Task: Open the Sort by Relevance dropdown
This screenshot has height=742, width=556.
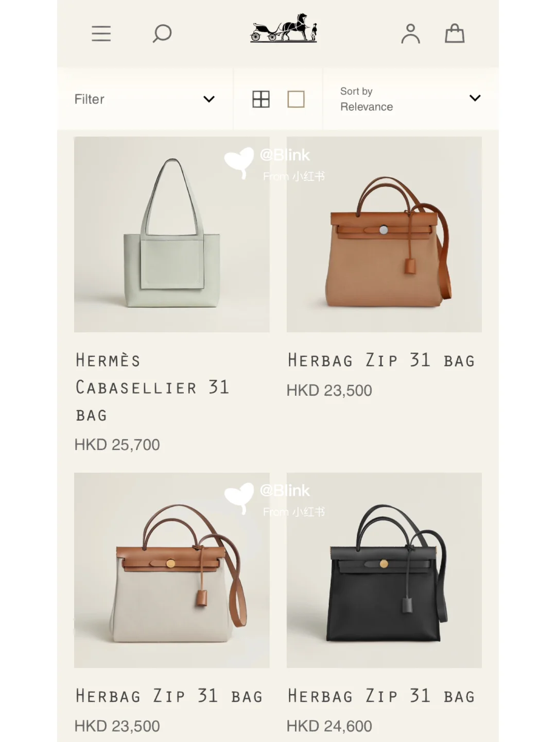Action: coord(411,99)
